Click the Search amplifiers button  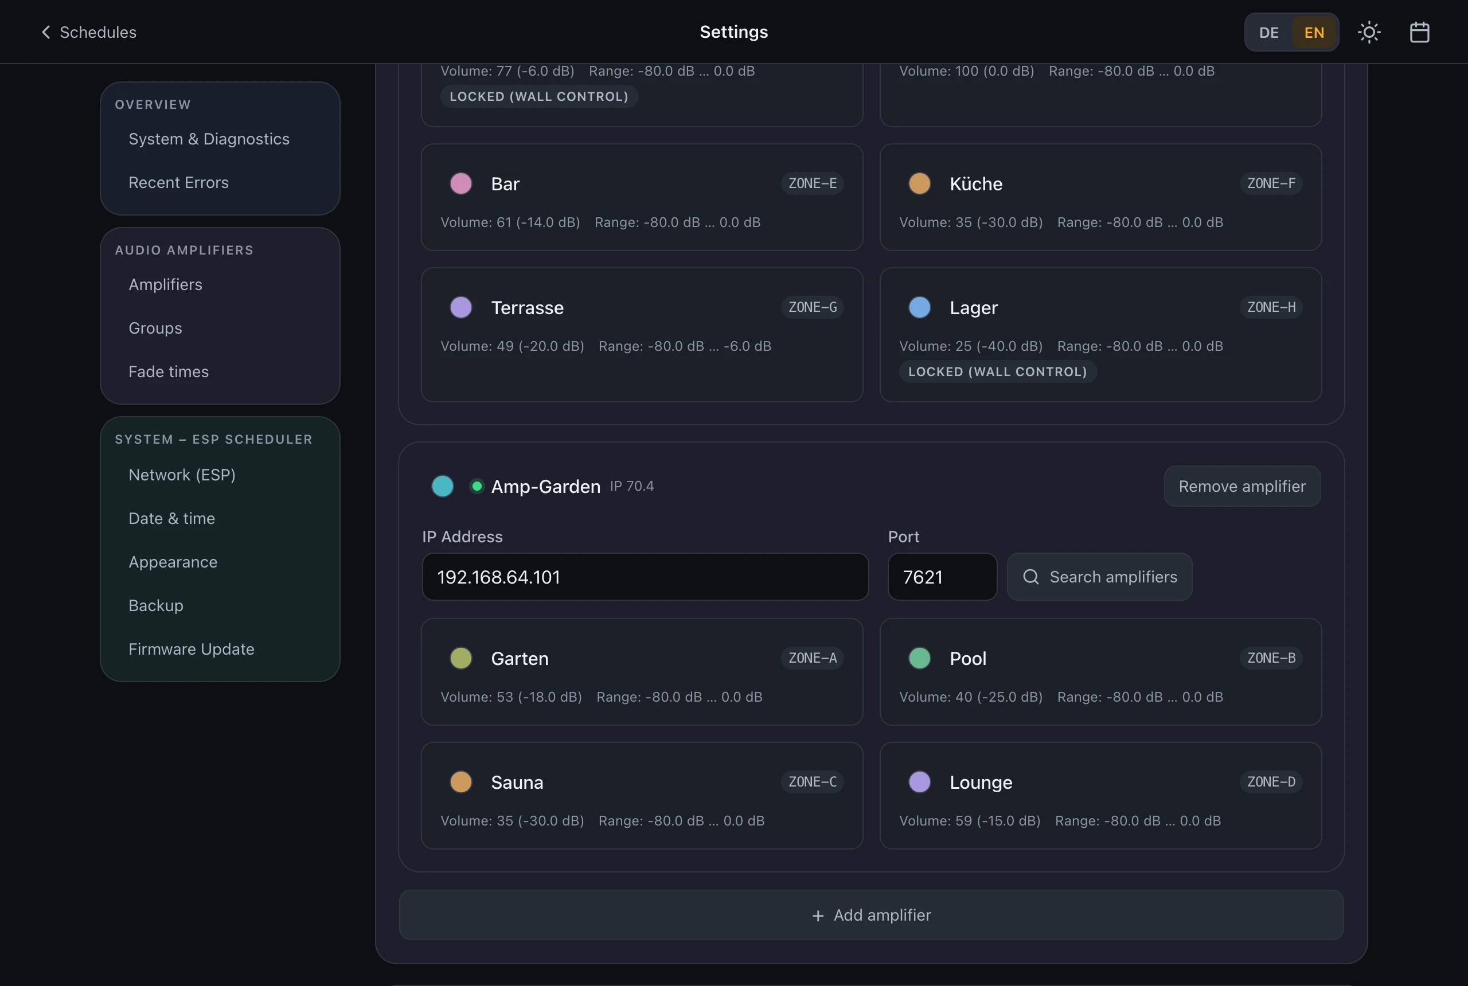(x=1099, y=577)
